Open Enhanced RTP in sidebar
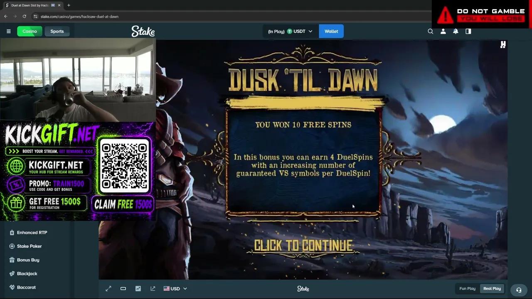The image size is (532, 299). click(x=32, y=233)
